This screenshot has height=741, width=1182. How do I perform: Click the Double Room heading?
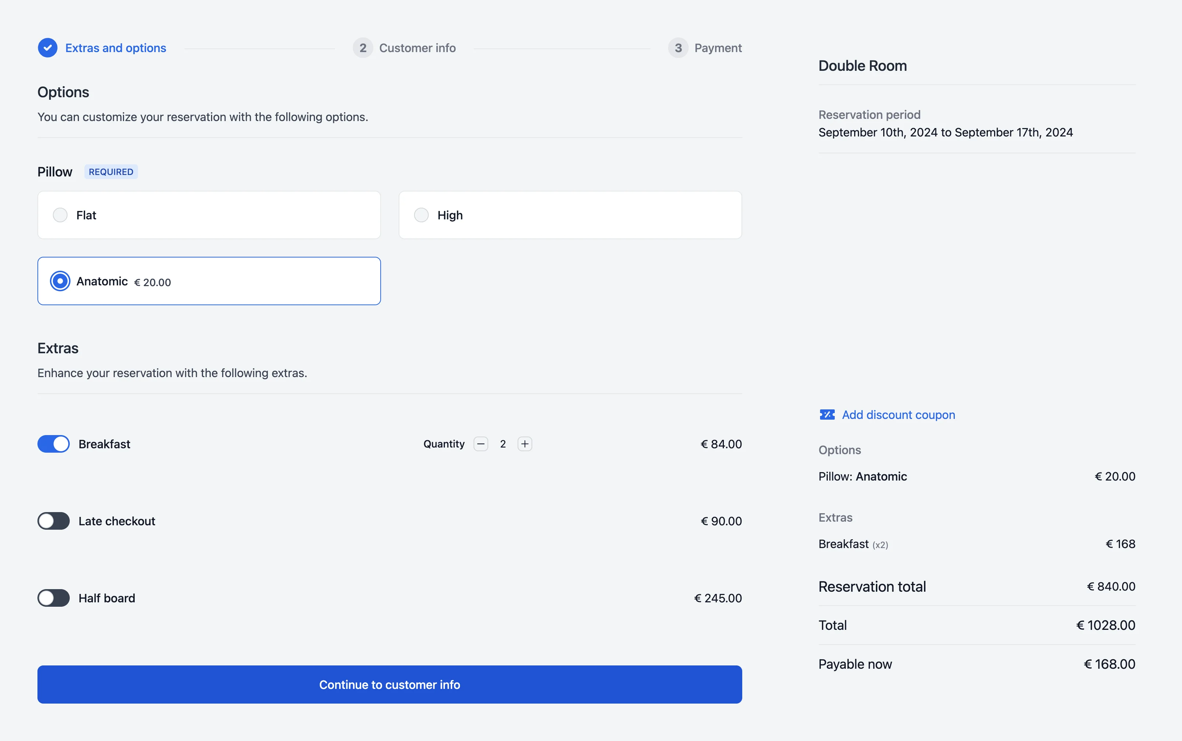pyautogui.click(x=862, y=65)
